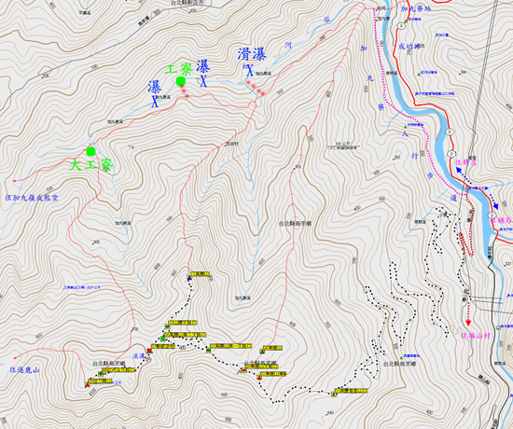Click the blue X under 滑瀑 label
This screenshot has width=513, height=429.
pyautogui.click(x=250, y=70)
